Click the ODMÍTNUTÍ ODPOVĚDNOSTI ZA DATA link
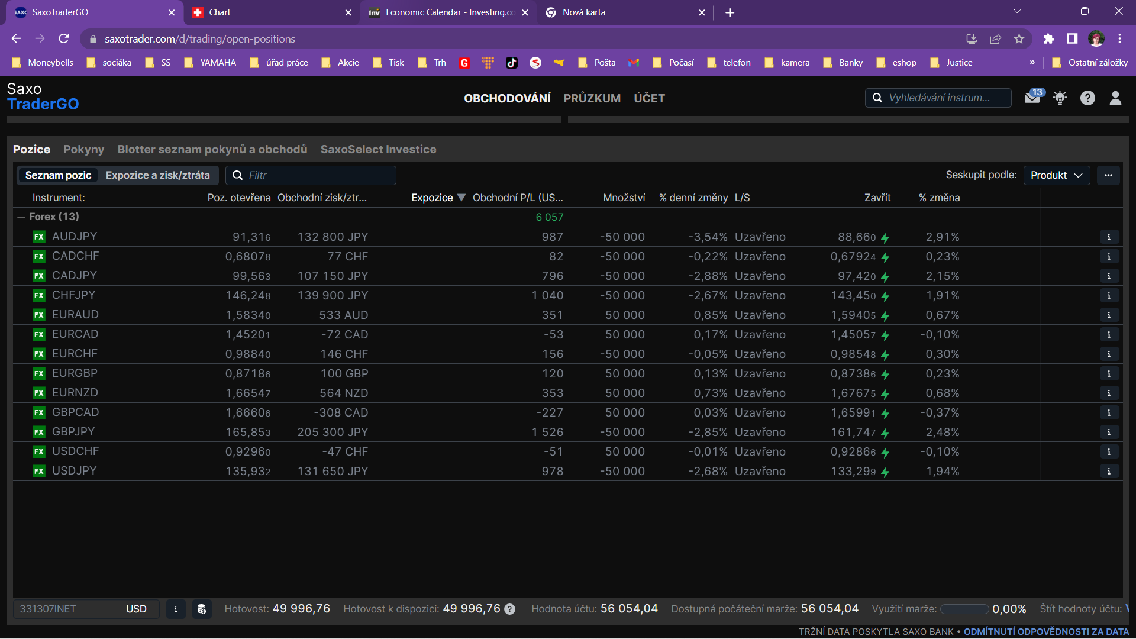This screenshot has height=639, width=1136. (1046, 631)
